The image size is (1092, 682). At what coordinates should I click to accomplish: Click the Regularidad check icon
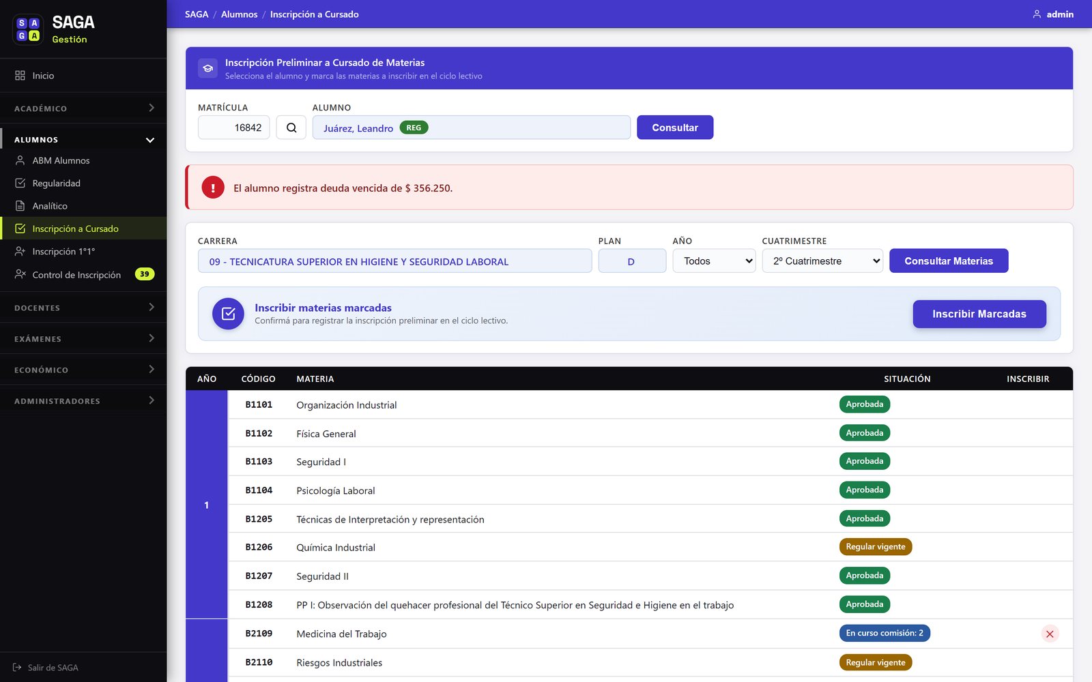click(20, 183)
